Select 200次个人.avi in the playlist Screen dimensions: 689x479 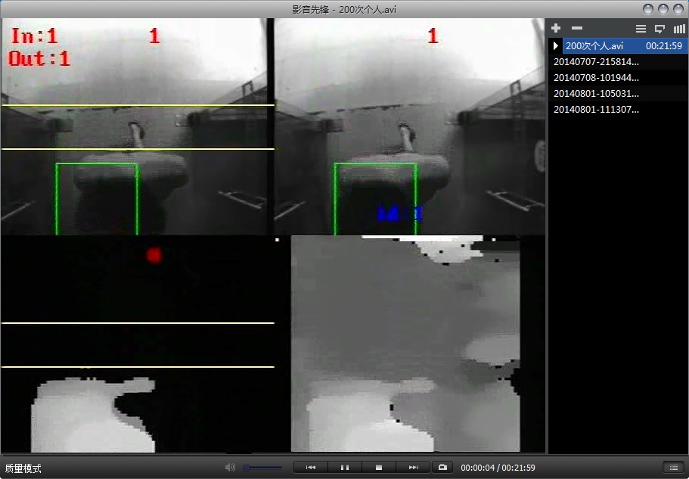(594, 46)
